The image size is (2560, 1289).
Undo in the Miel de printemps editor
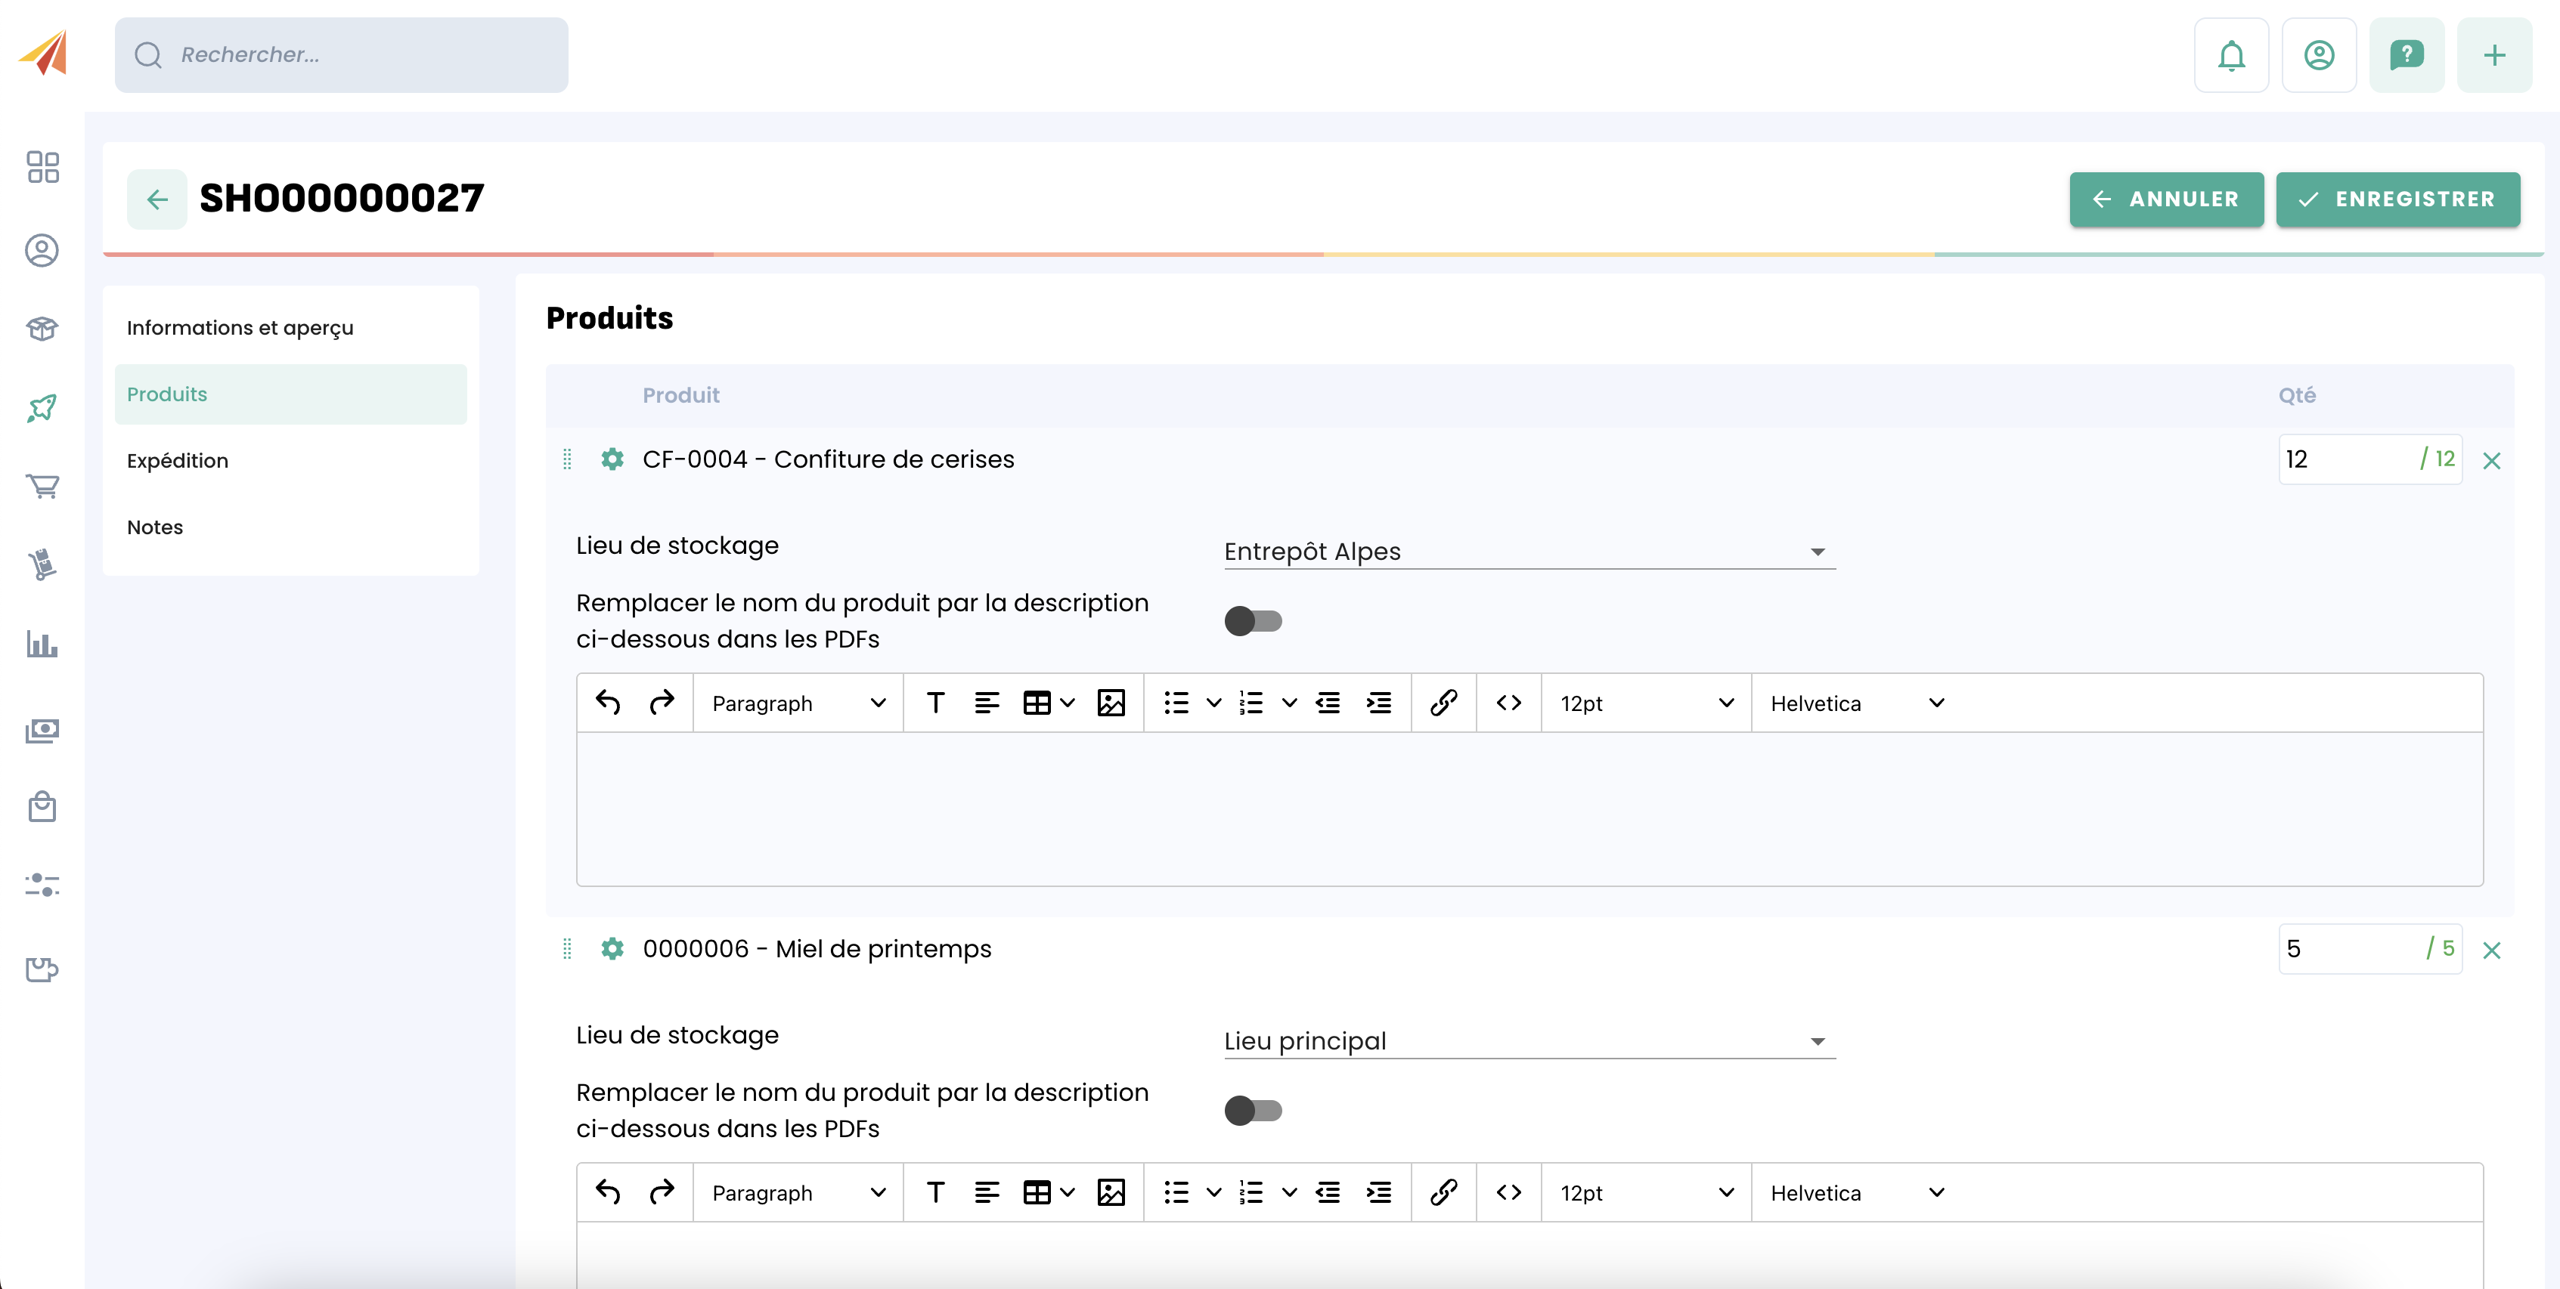coord(608,1193)
